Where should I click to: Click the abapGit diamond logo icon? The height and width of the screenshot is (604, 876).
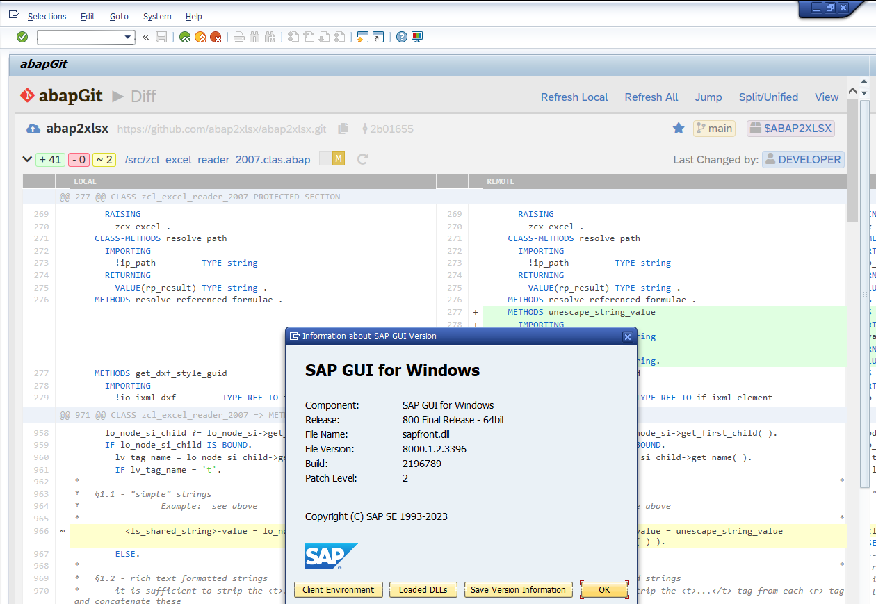point(27,97)
